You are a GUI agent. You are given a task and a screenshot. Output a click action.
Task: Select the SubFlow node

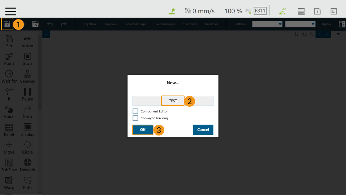pos(9,165)
